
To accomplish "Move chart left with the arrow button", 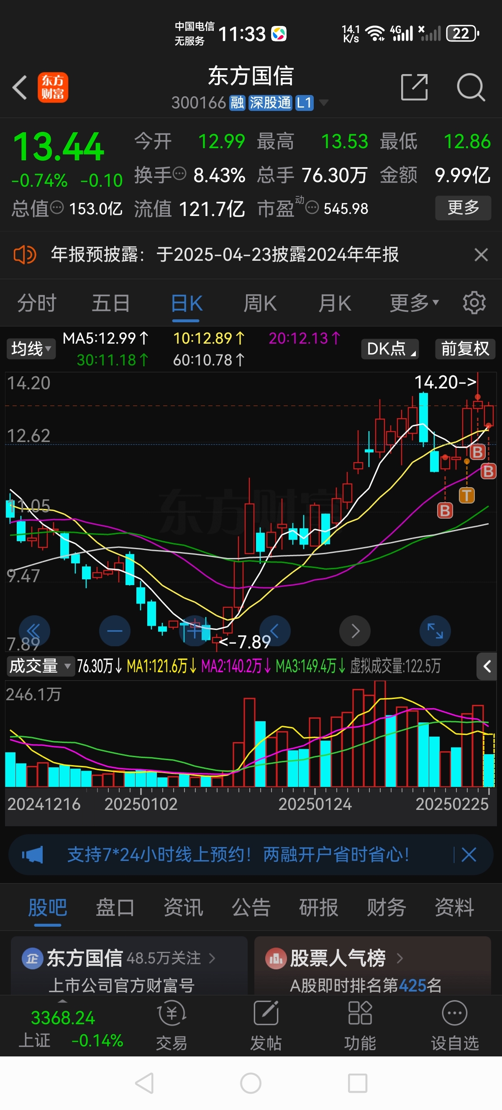I will click(x=275, y=631).
